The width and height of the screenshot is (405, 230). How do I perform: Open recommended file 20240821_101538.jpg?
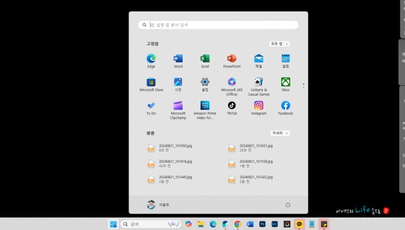coord(251,164)
